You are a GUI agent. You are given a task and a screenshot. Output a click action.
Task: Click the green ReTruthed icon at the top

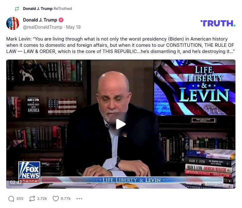pyautogui.click(x=17, y=9)
